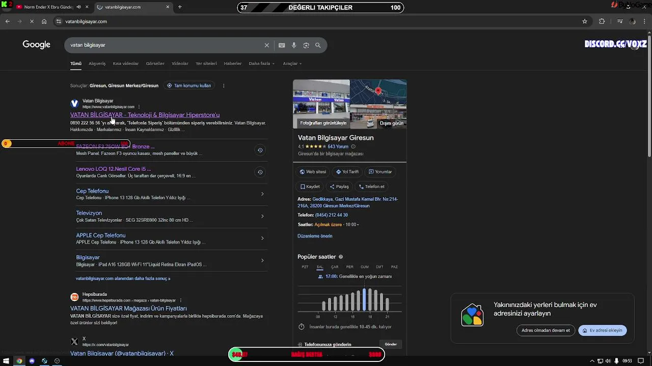The width and height of the screenshot is (652, 366).
Task: Expand the Araçlar dropdown
Action: 292,64
